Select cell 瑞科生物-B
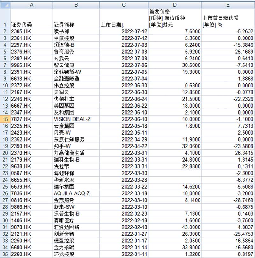 point(76,160)
